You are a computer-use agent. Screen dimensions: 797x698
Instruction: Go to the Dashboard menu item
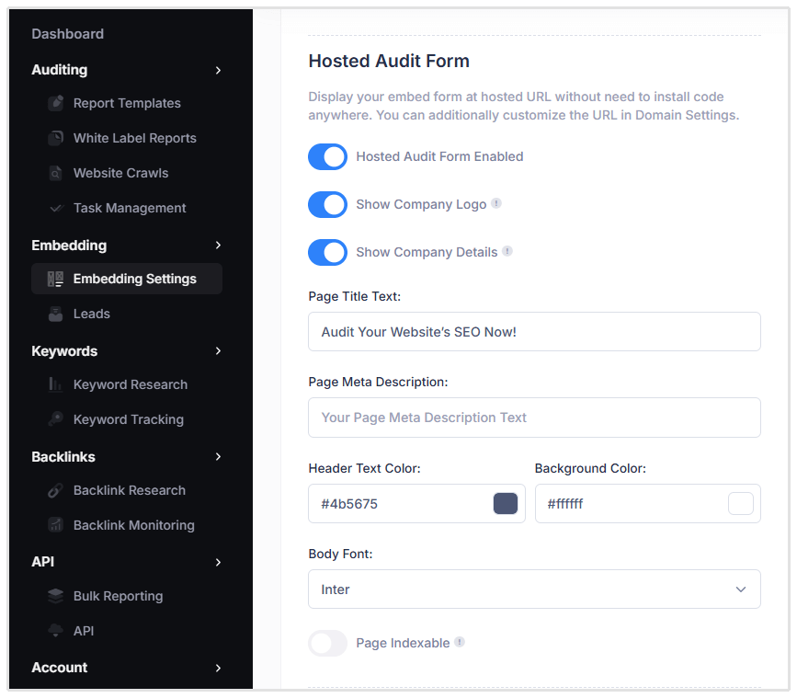[x=67, y=34]
